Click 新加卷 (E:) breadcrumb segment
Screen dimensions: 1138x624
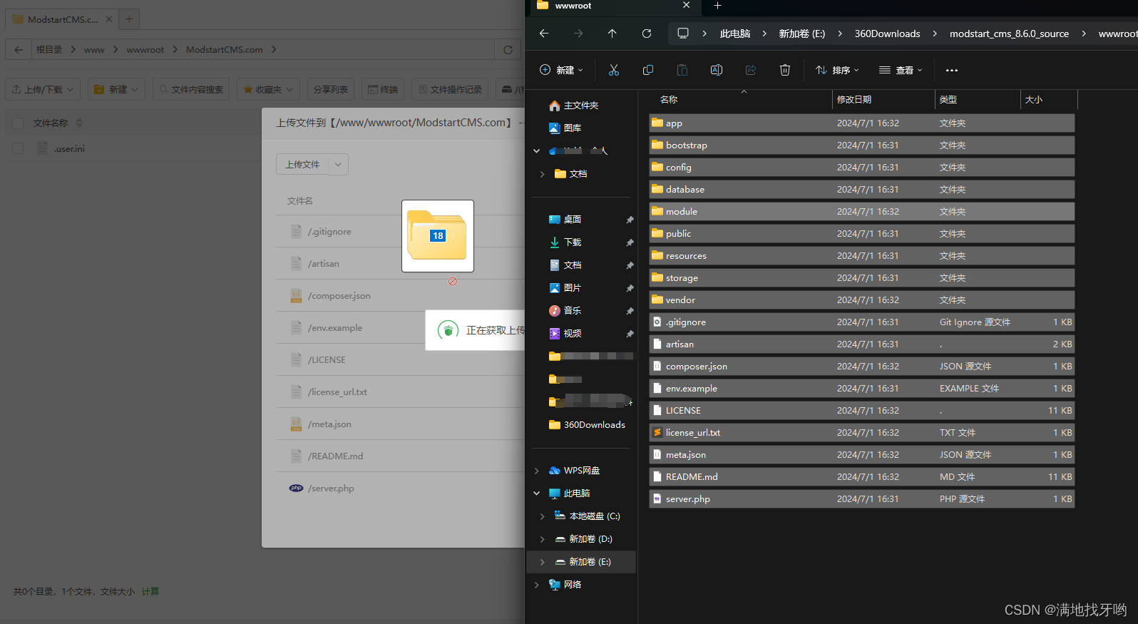coord(801,34)
